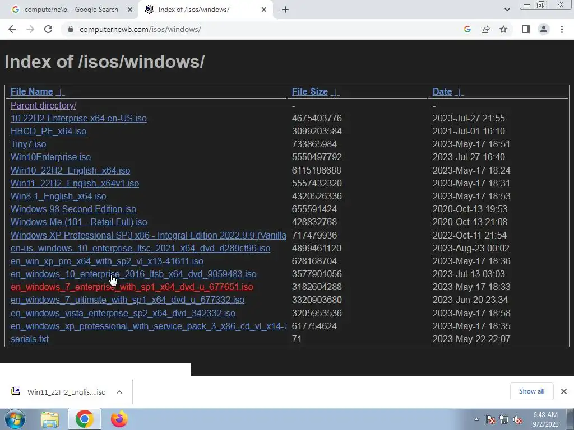Click the forward navigation arrow

pyautogui.click(x=30, y=29)
